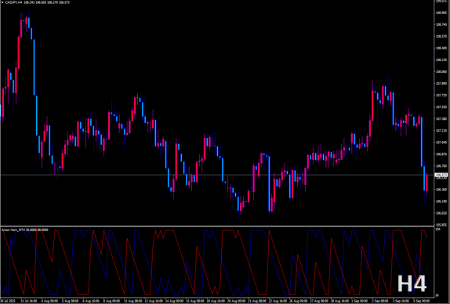
Task: Click the 2 Sep 08:00 time label
Action: [381, 301]
